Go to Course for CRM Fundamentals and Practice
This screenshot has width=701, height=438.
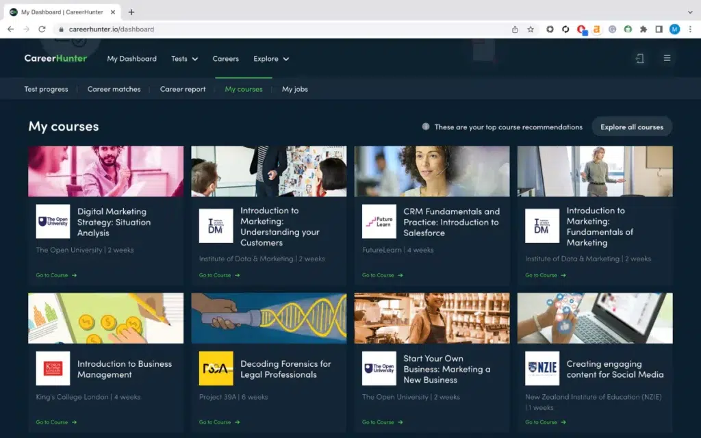coord(383,275)
